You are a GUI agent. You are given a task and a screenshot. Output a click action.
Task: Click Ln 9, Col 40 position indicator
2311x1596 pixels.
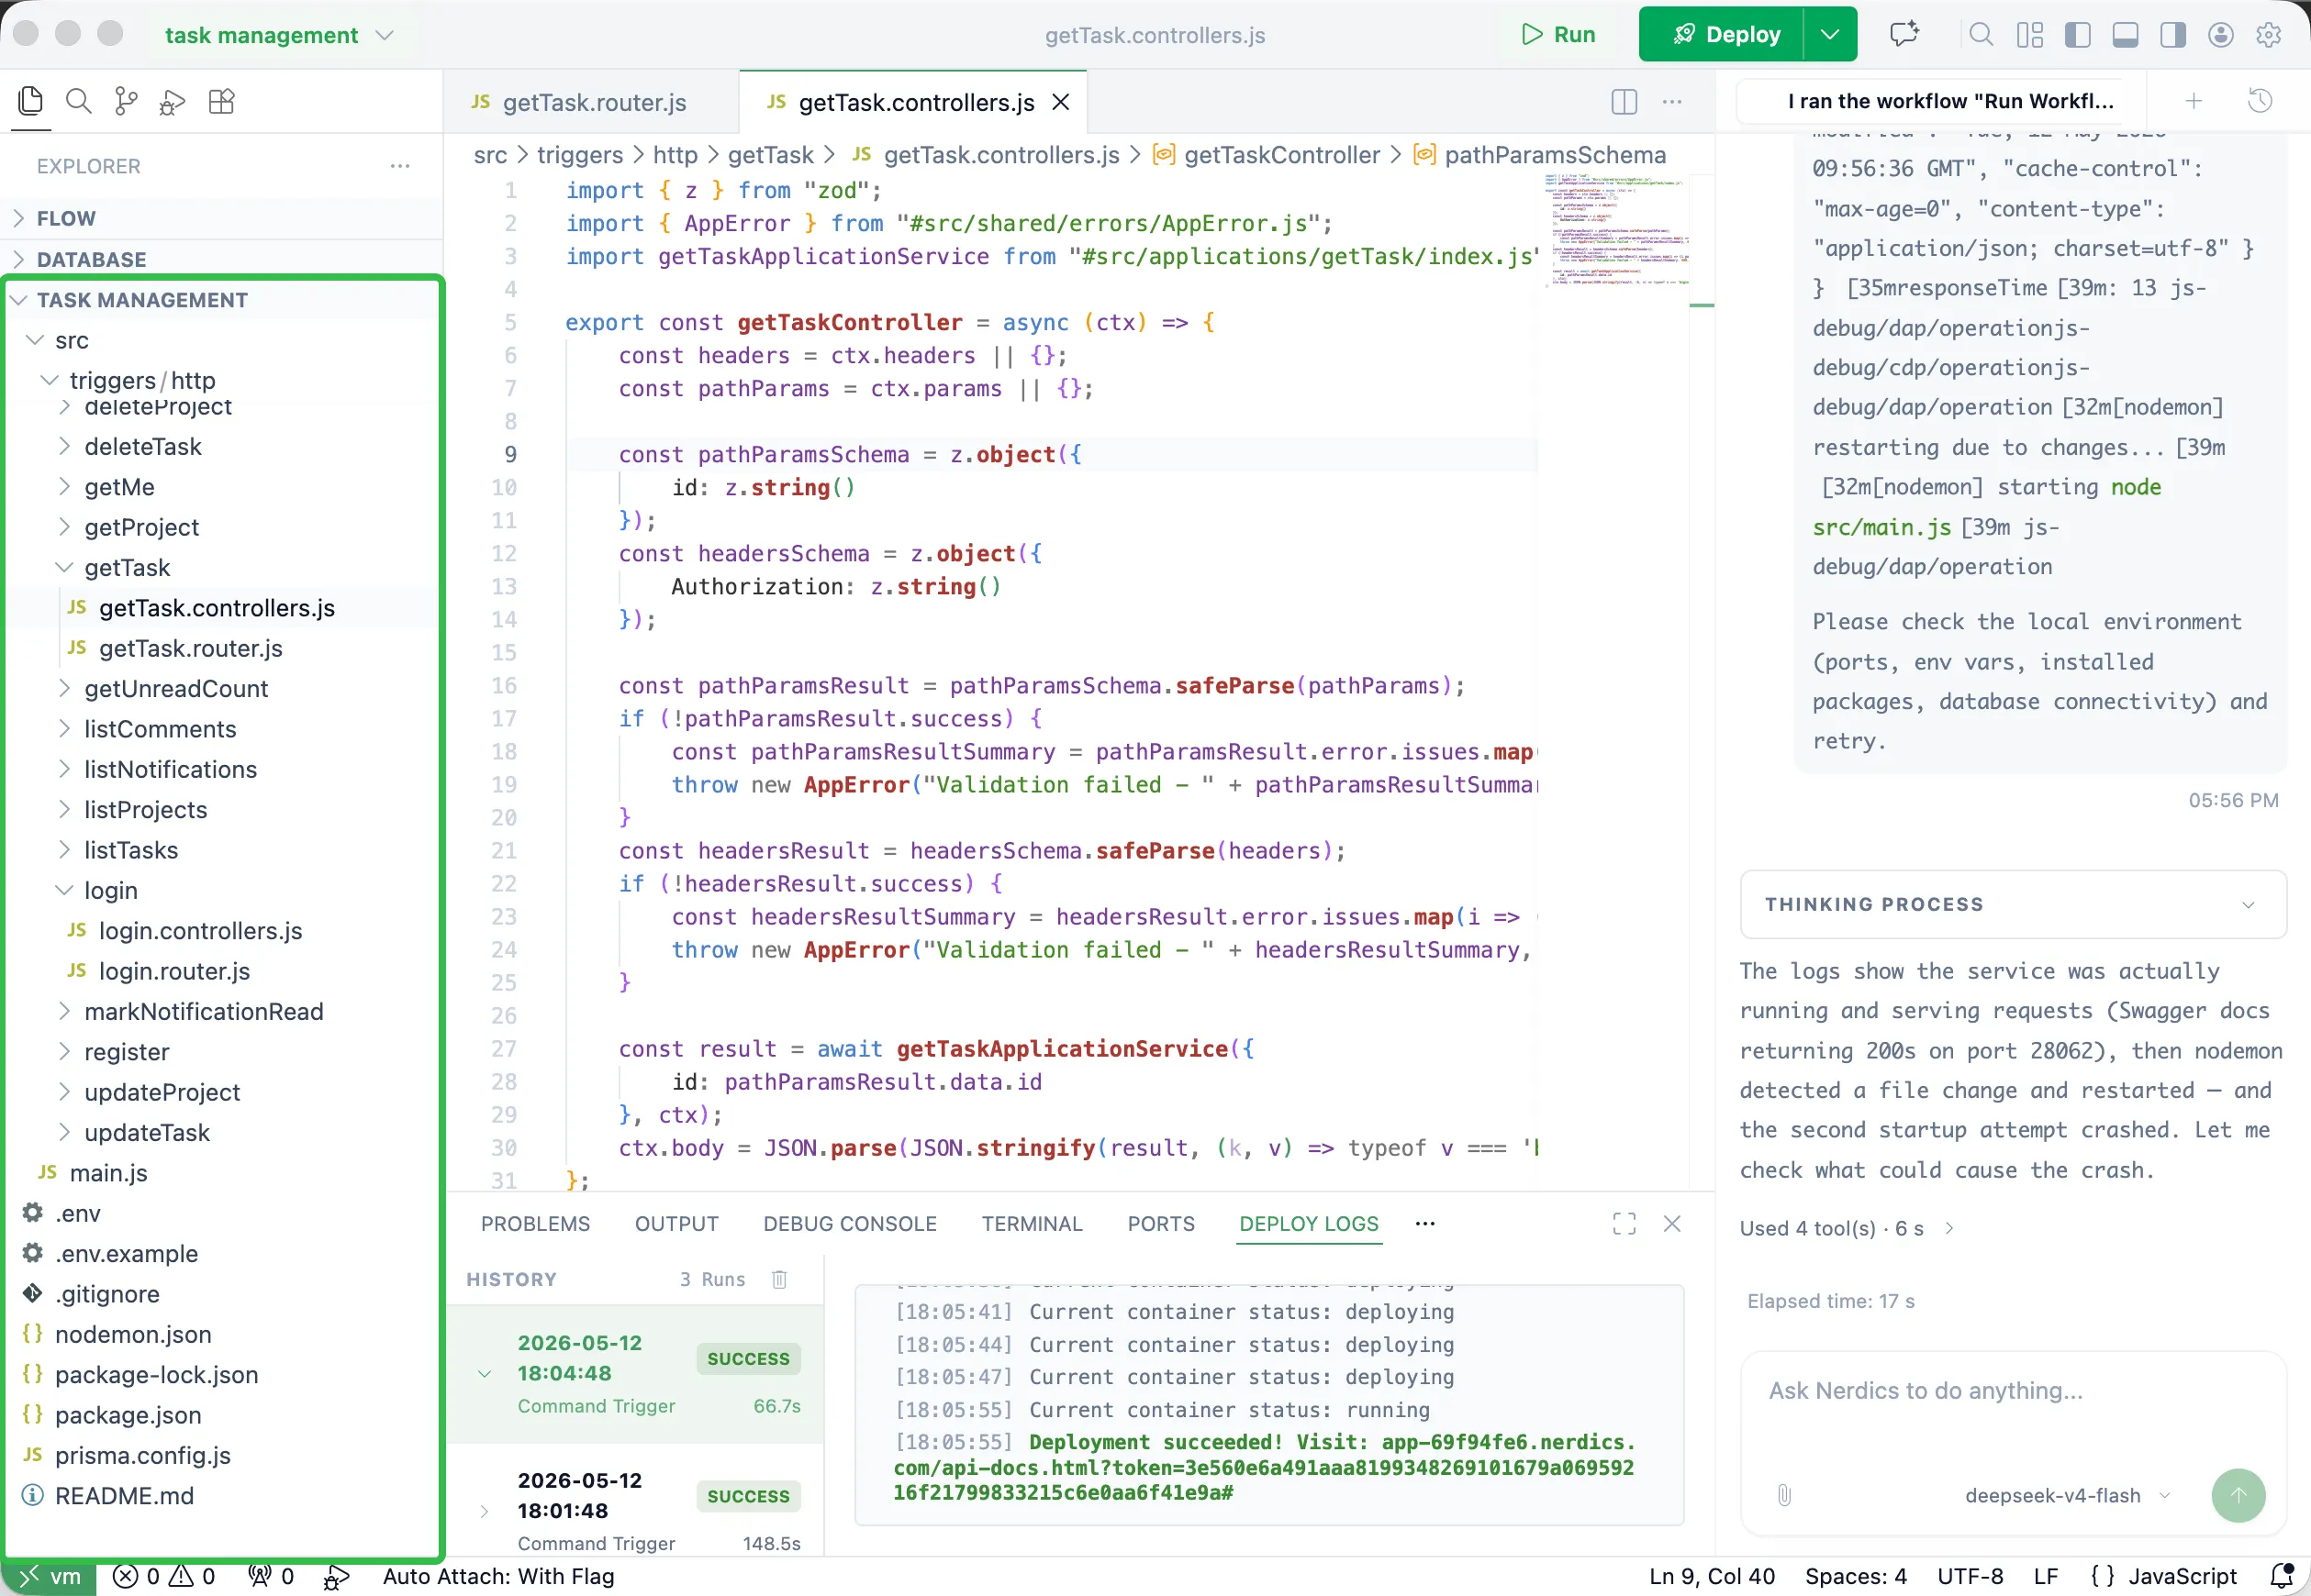(x=1712, y=1576)
